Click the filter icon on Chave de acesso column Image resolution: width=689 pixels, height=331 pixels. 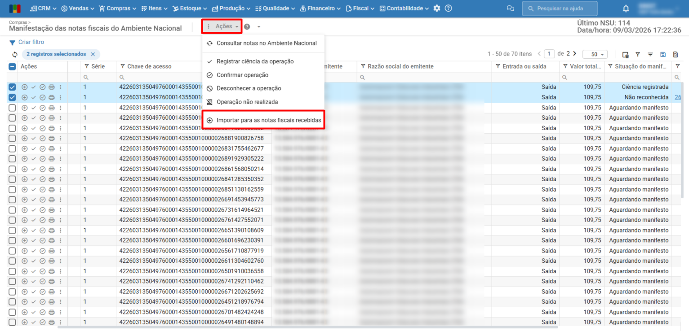coord(123,66)
